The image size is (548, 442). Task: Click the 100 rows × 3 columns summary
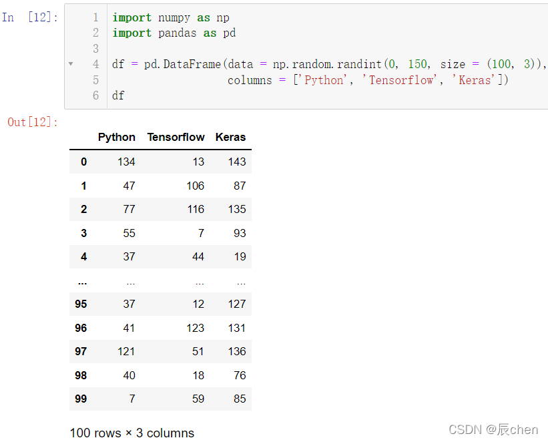(x=131, y=433)
